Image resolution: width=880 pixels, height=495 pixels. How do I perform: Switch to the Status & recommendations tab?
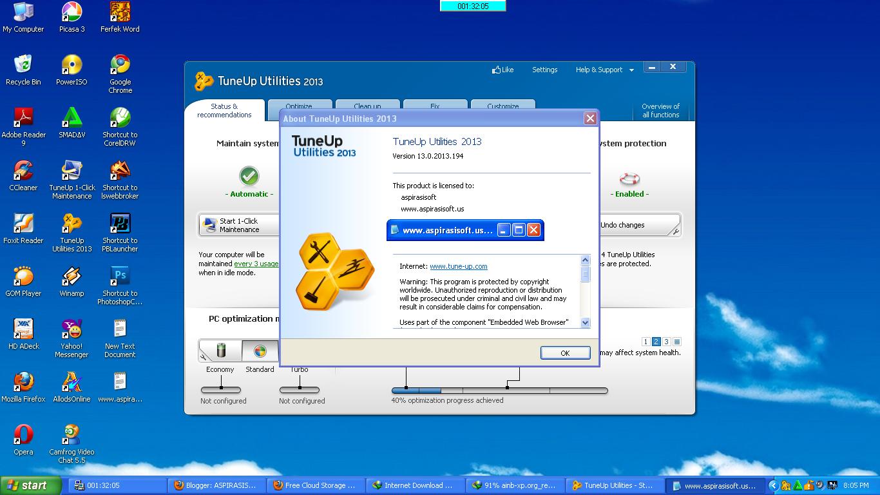point(224,110)
